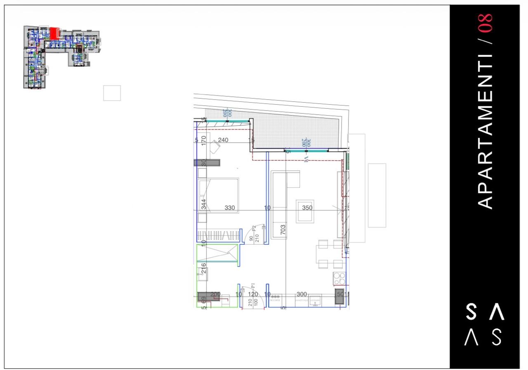Viewport: 528px width, 370px height.
Task: Click the "344" vertical dimension label
Action: [x=203, y=205]
